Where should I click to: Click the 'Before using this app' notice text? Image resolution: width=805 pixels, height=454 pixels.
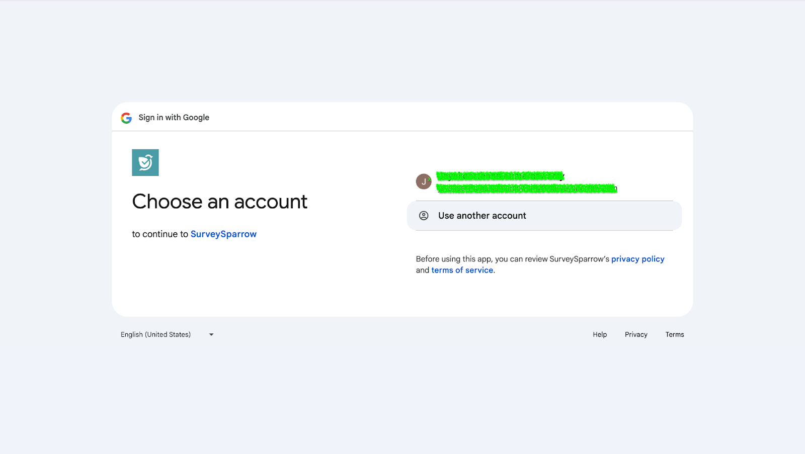click(x=512, y=259)
